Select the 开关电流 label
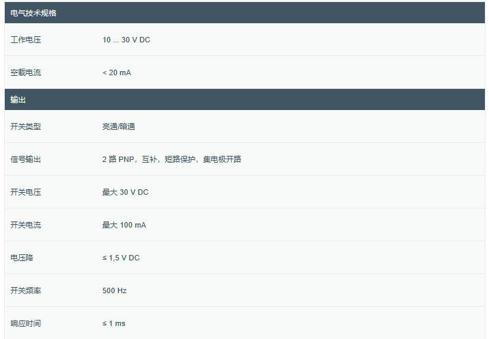489x339 pixels. pyautogui.click(x=26, y=225)
